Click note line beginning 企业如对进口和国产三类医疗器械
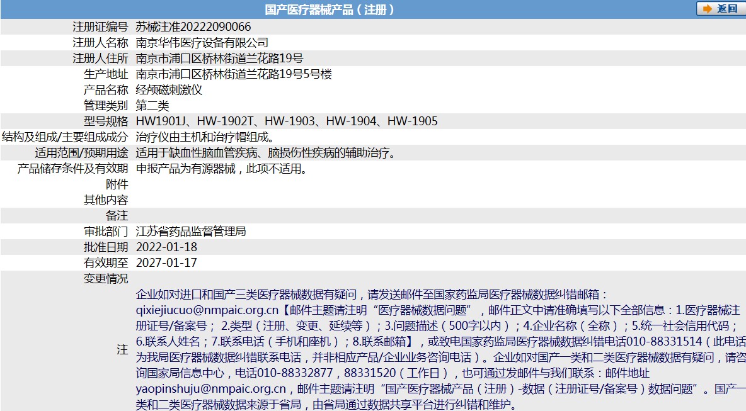This screenshot has width=746, height=411. point(372,295)
